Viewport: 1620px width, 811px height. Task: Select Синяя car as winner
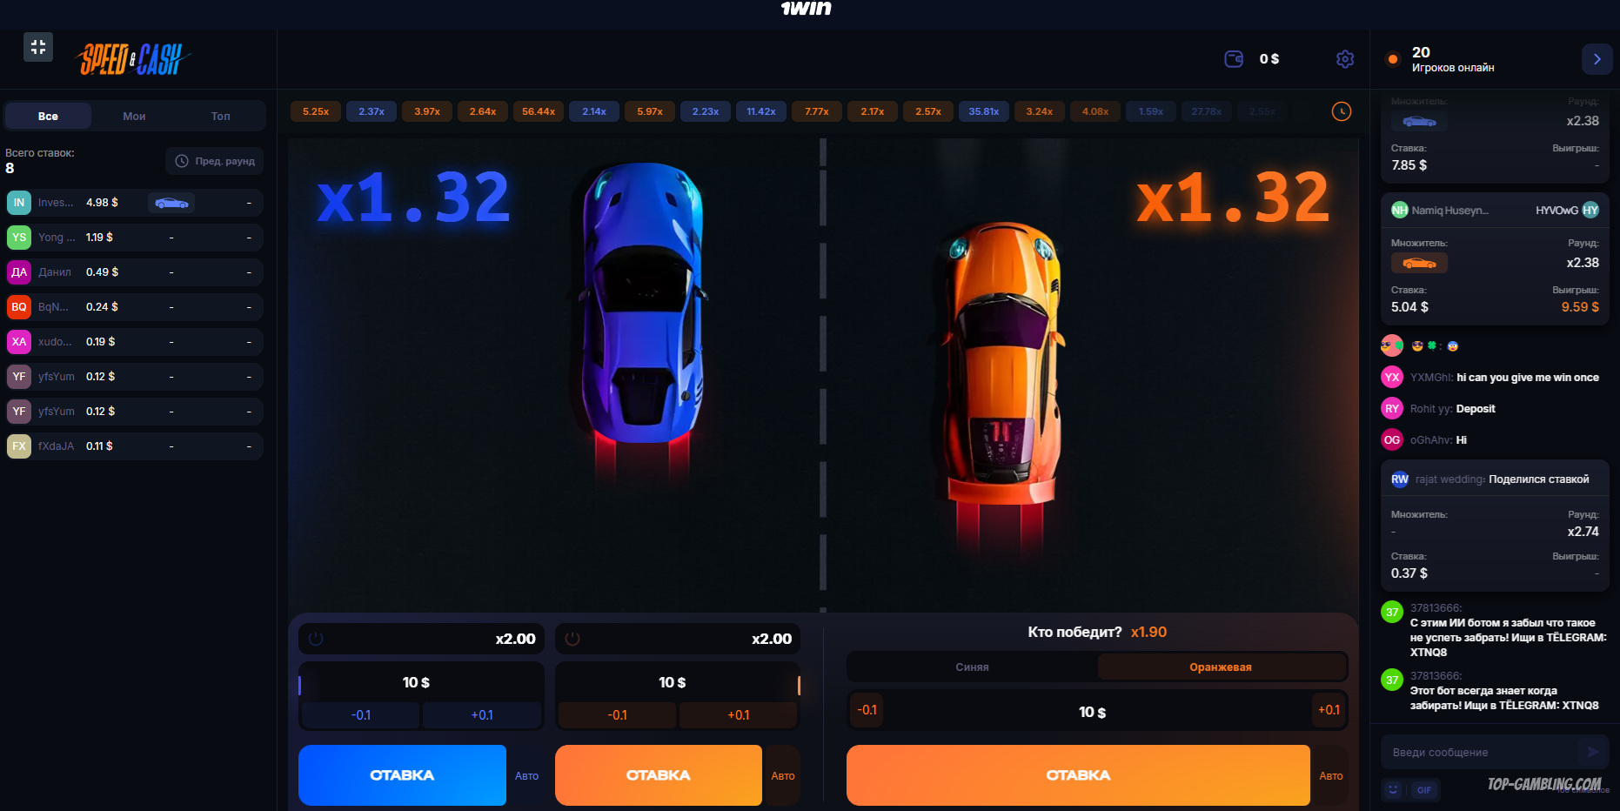(972, 667)
